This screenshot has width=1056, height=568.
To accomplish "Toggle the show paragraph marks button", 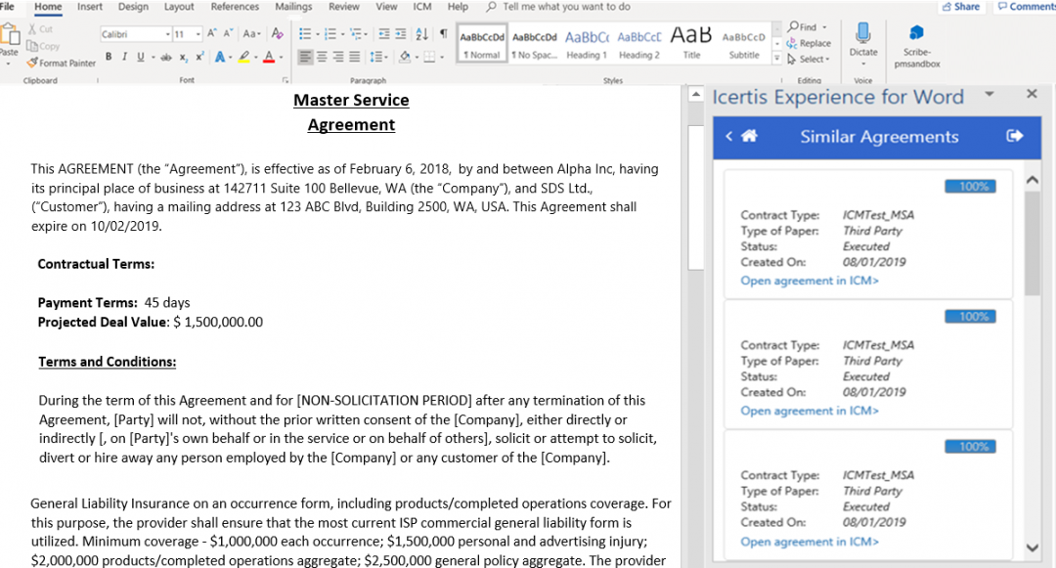I will coord(443,33).
